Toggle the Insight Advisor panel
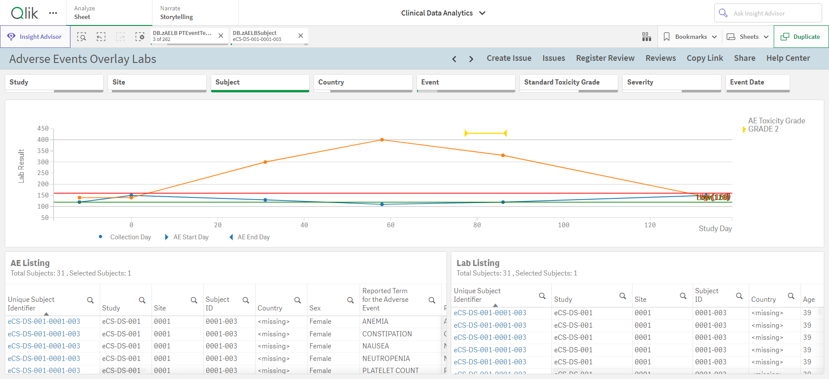 [x=35, y=37]
